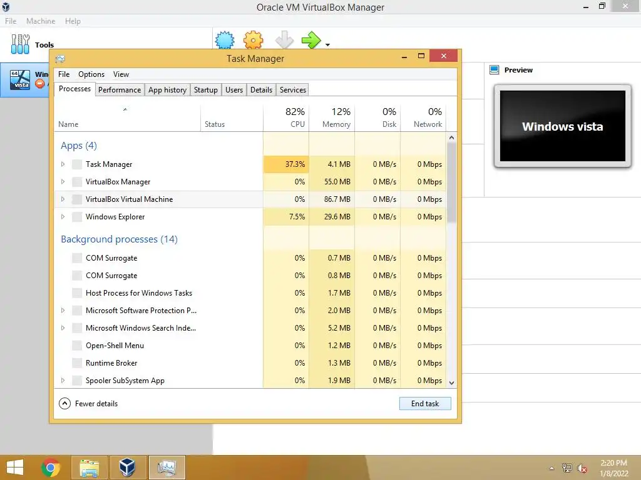Click process list scrollbar down arrow
This screenshot has height=480, width=641.
[452, 383]
